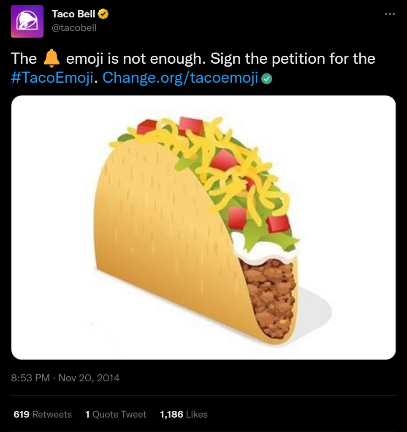The image size is (407, 432).
Task: Visit the @tacobell handle
Action: 74,28
